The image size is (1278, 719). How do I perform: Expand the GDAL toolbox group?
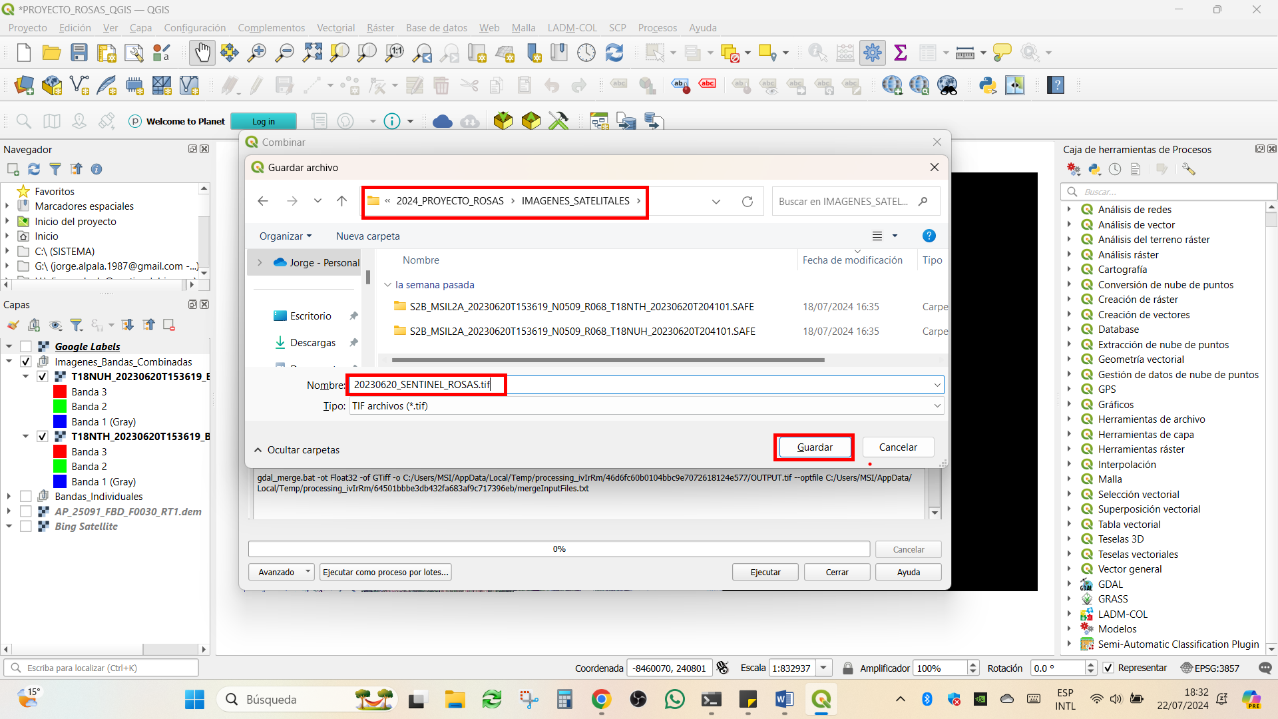click(x=1070, y=584)
